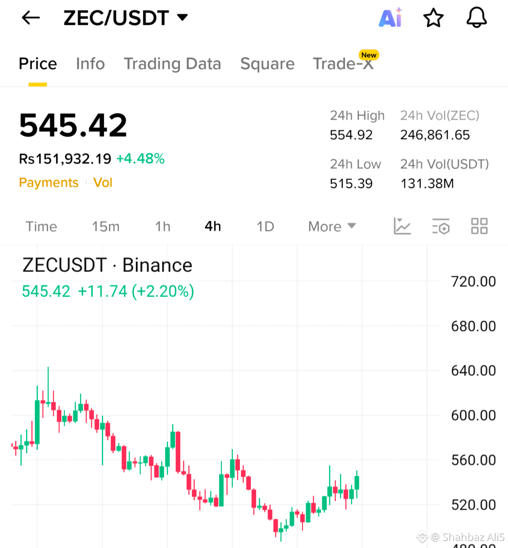Tap the large 545.42 price
508x548 pixels.
click(73, 125)
